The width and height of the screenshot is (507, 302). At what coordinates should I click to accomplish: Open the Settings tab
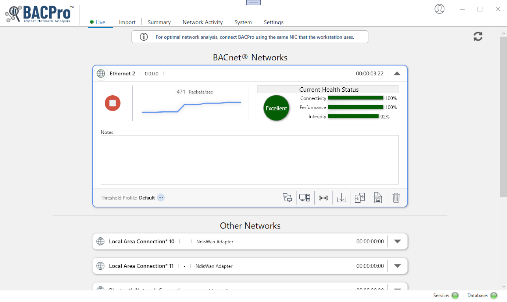tap(273, 22)
